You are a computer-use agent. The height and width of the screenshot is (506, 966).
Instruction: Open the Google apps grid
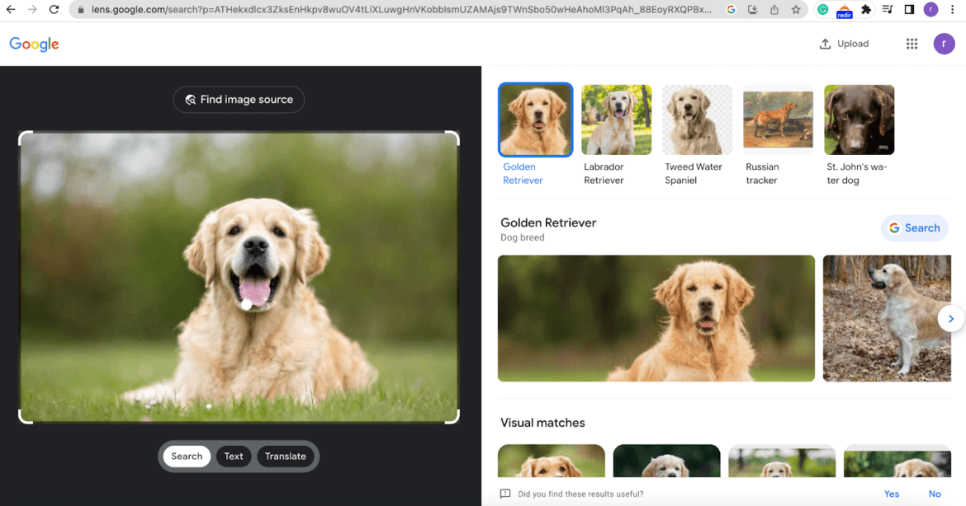point(912,43)
